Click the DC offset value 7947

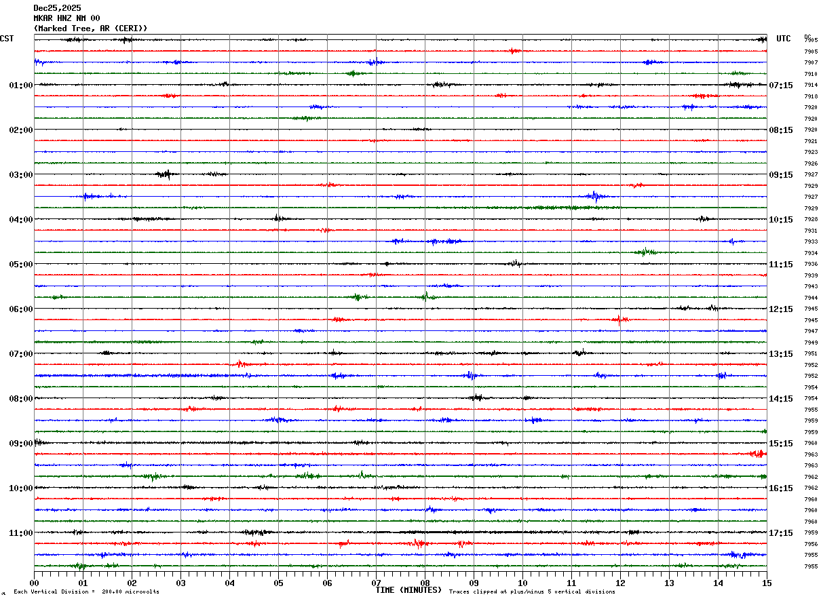tap(811, 332)
